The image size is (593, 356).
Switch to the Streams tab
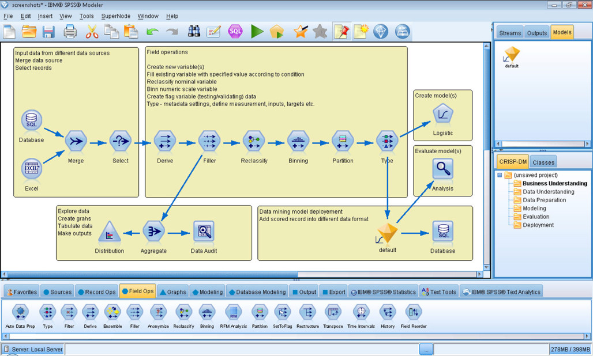(510, 33)
